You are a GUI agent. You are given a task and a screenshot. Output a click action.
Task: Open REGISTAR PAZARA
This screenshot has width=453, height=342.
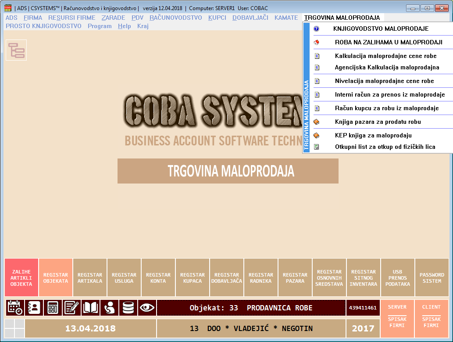pyautogui.click(x=295, y=278)
